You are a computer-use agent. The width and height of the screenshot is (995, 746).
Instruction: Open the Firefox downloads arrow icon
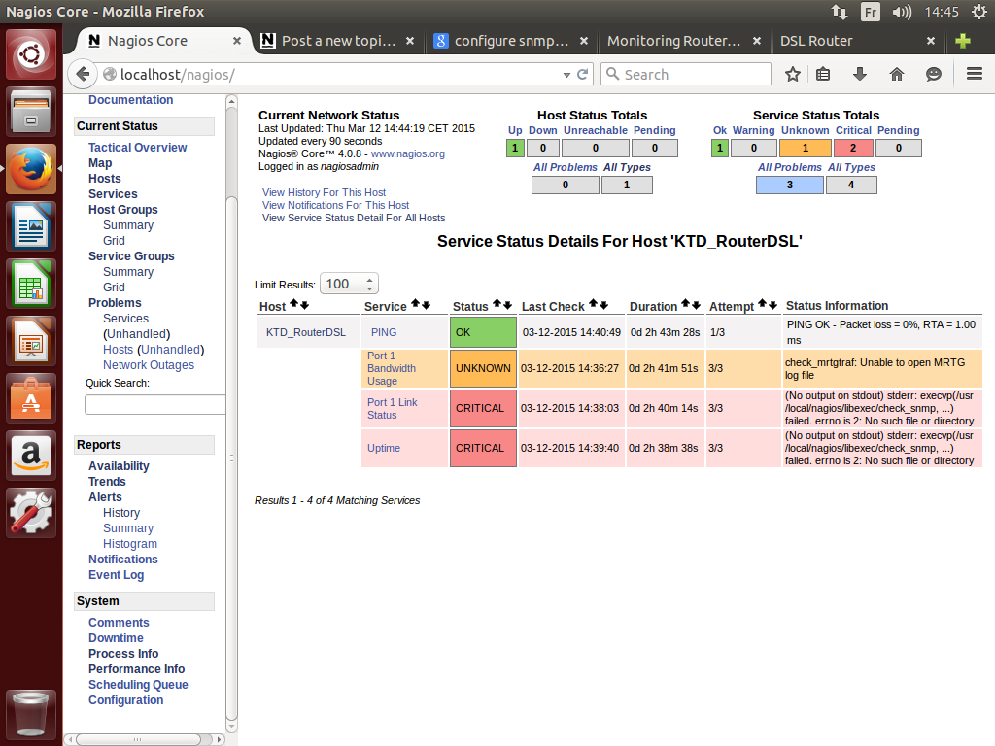pos(859,75)
